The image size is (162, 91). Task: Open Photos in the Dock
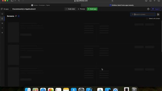point(51,89)
